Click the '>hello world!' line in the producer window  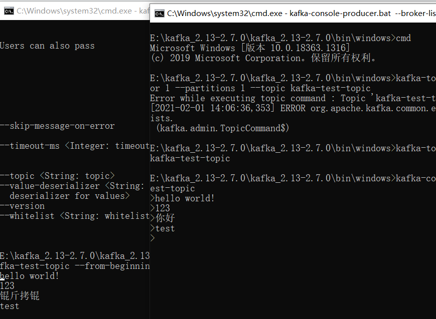pos(182,198)
